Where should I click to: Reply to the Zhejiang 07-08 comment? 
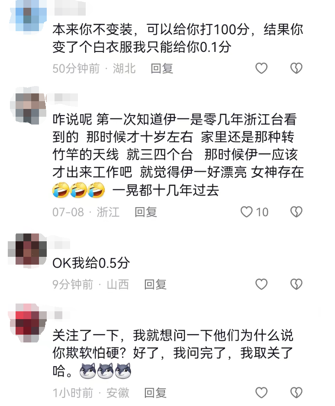pyautogui.click(x=146, y=212)
